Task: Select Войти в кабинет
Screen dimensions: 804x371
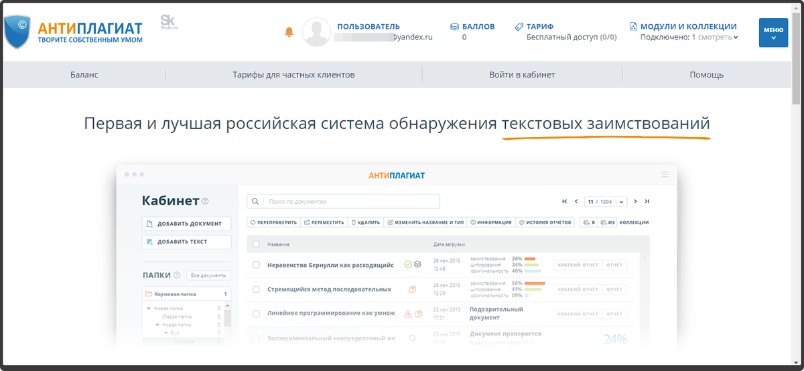Action: 522,75
